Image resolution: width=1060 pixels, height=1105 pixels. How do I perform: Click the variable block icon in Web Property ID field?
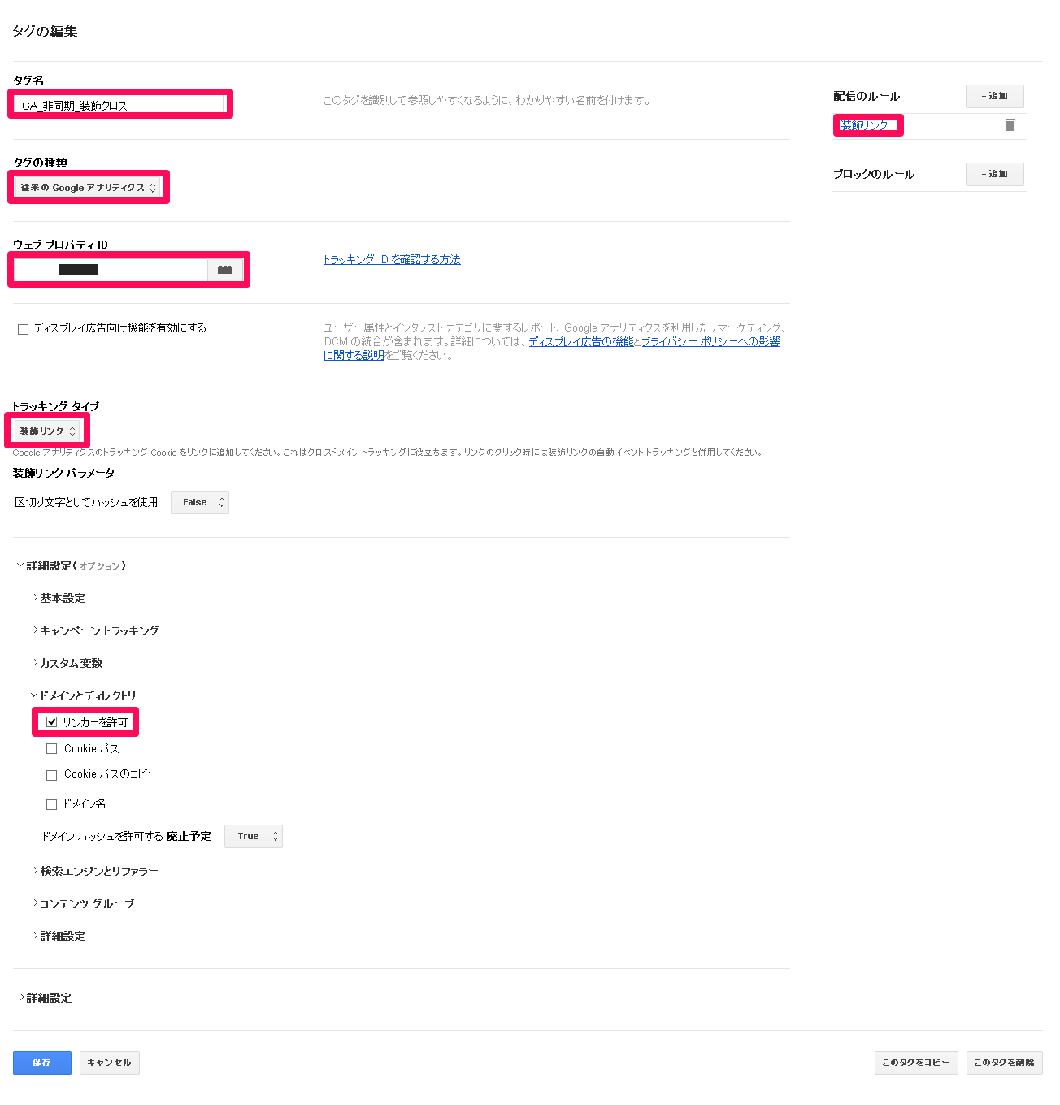pyautogui.click(x=225, y=270)
